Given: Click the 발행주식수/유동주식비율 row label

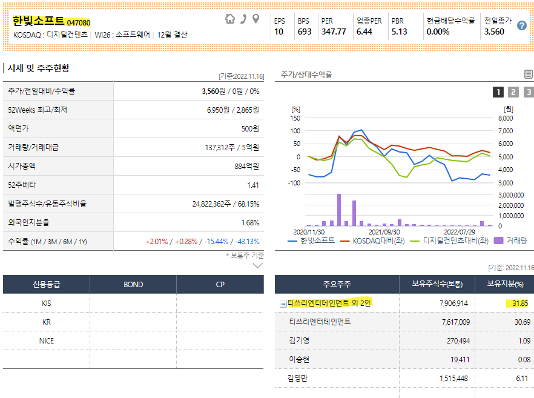Looking at the screenshot, I should click(x=47, y=204).
